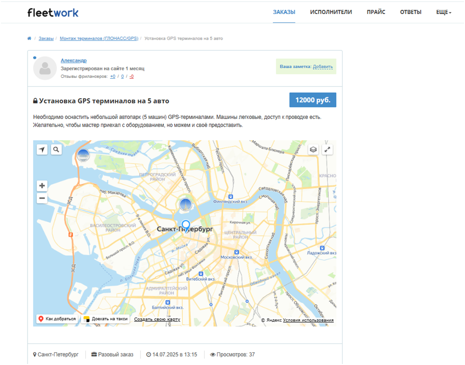Click Московский вокзал station icon
Viewport: 465px width, 365px height.
click(x=236, y=252)
